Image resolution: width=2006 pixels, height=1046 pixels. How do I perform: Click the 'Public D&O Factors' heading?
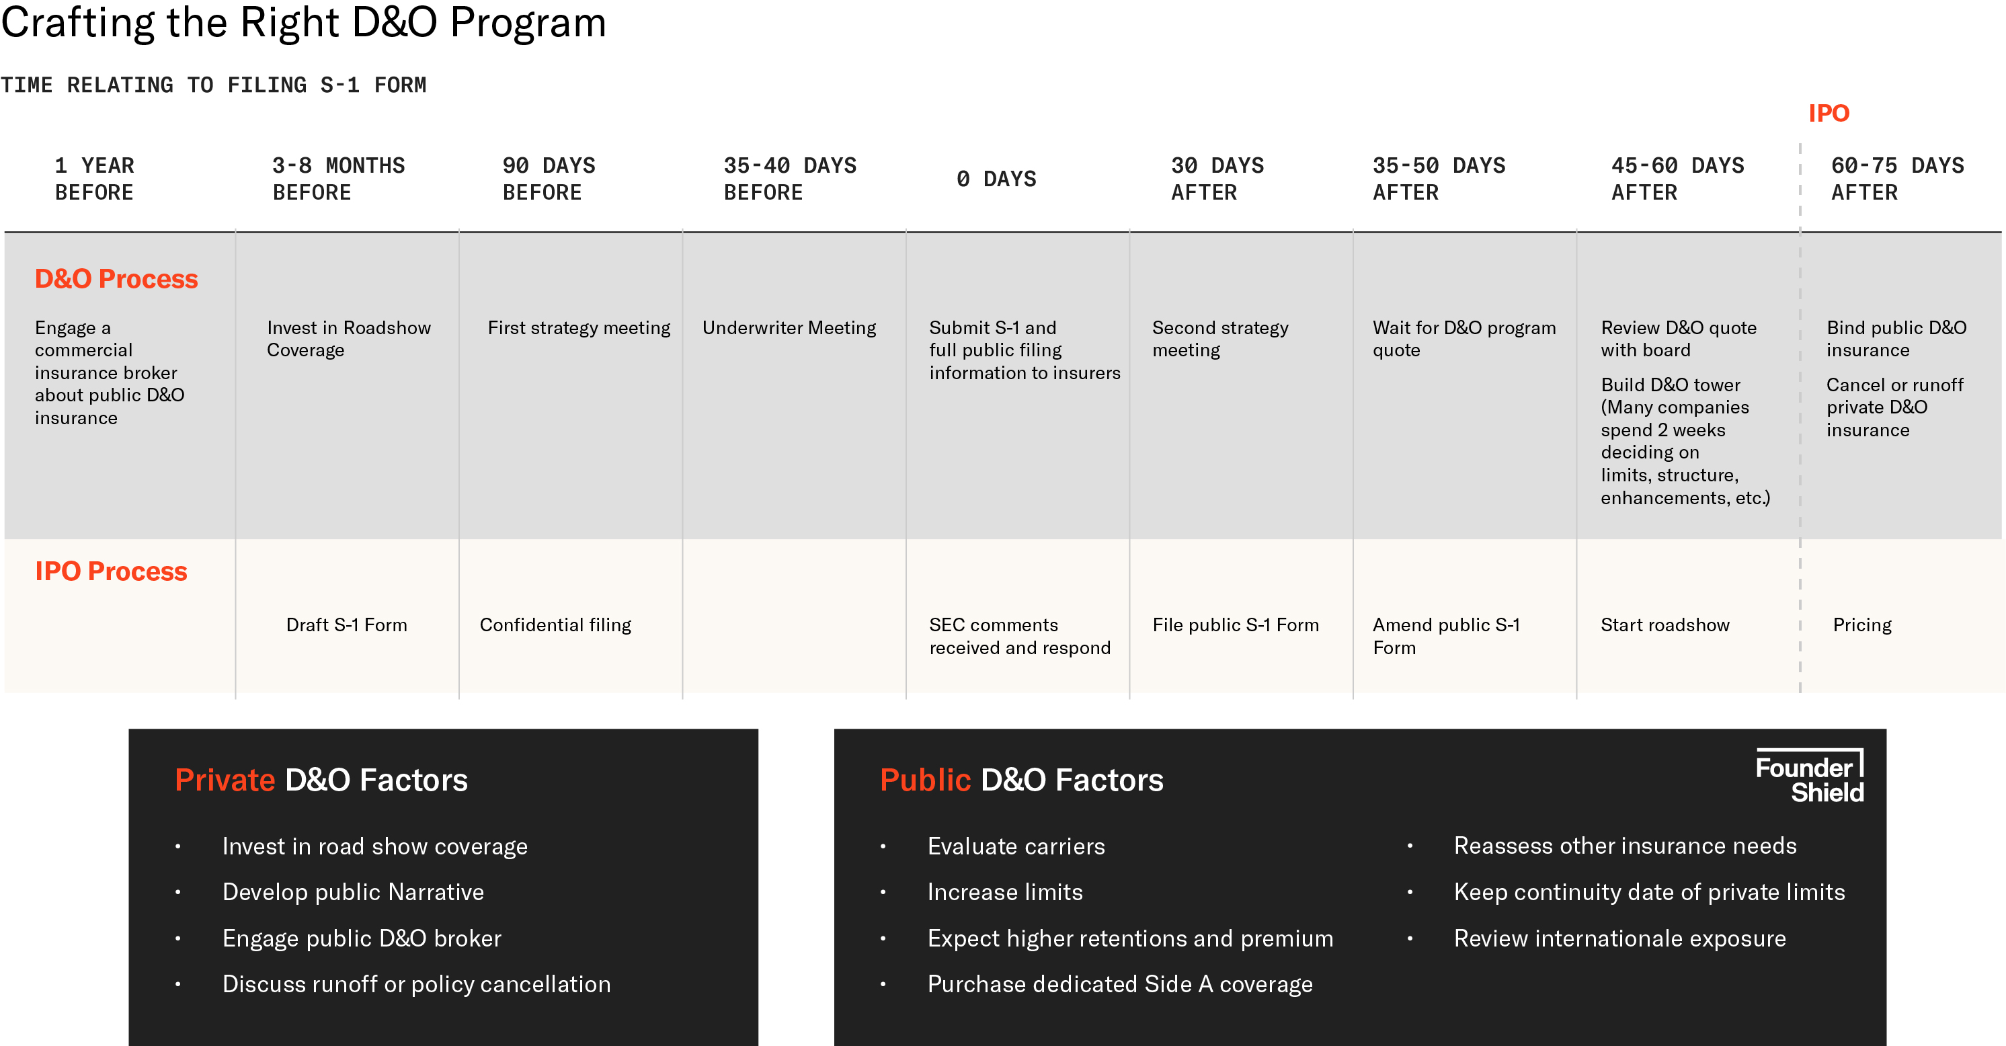coord(1021,780)
